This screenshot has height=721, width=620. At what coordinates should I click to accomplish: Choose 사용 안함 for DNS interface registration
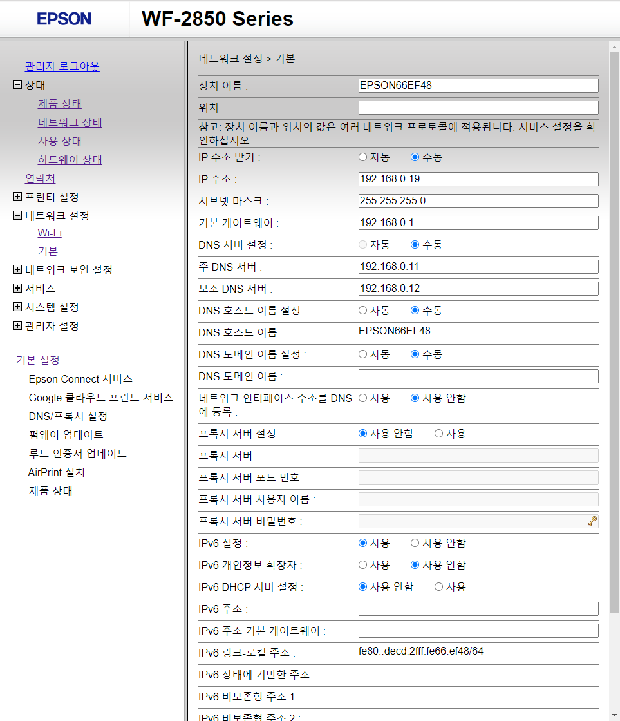[x=415, y=398]
